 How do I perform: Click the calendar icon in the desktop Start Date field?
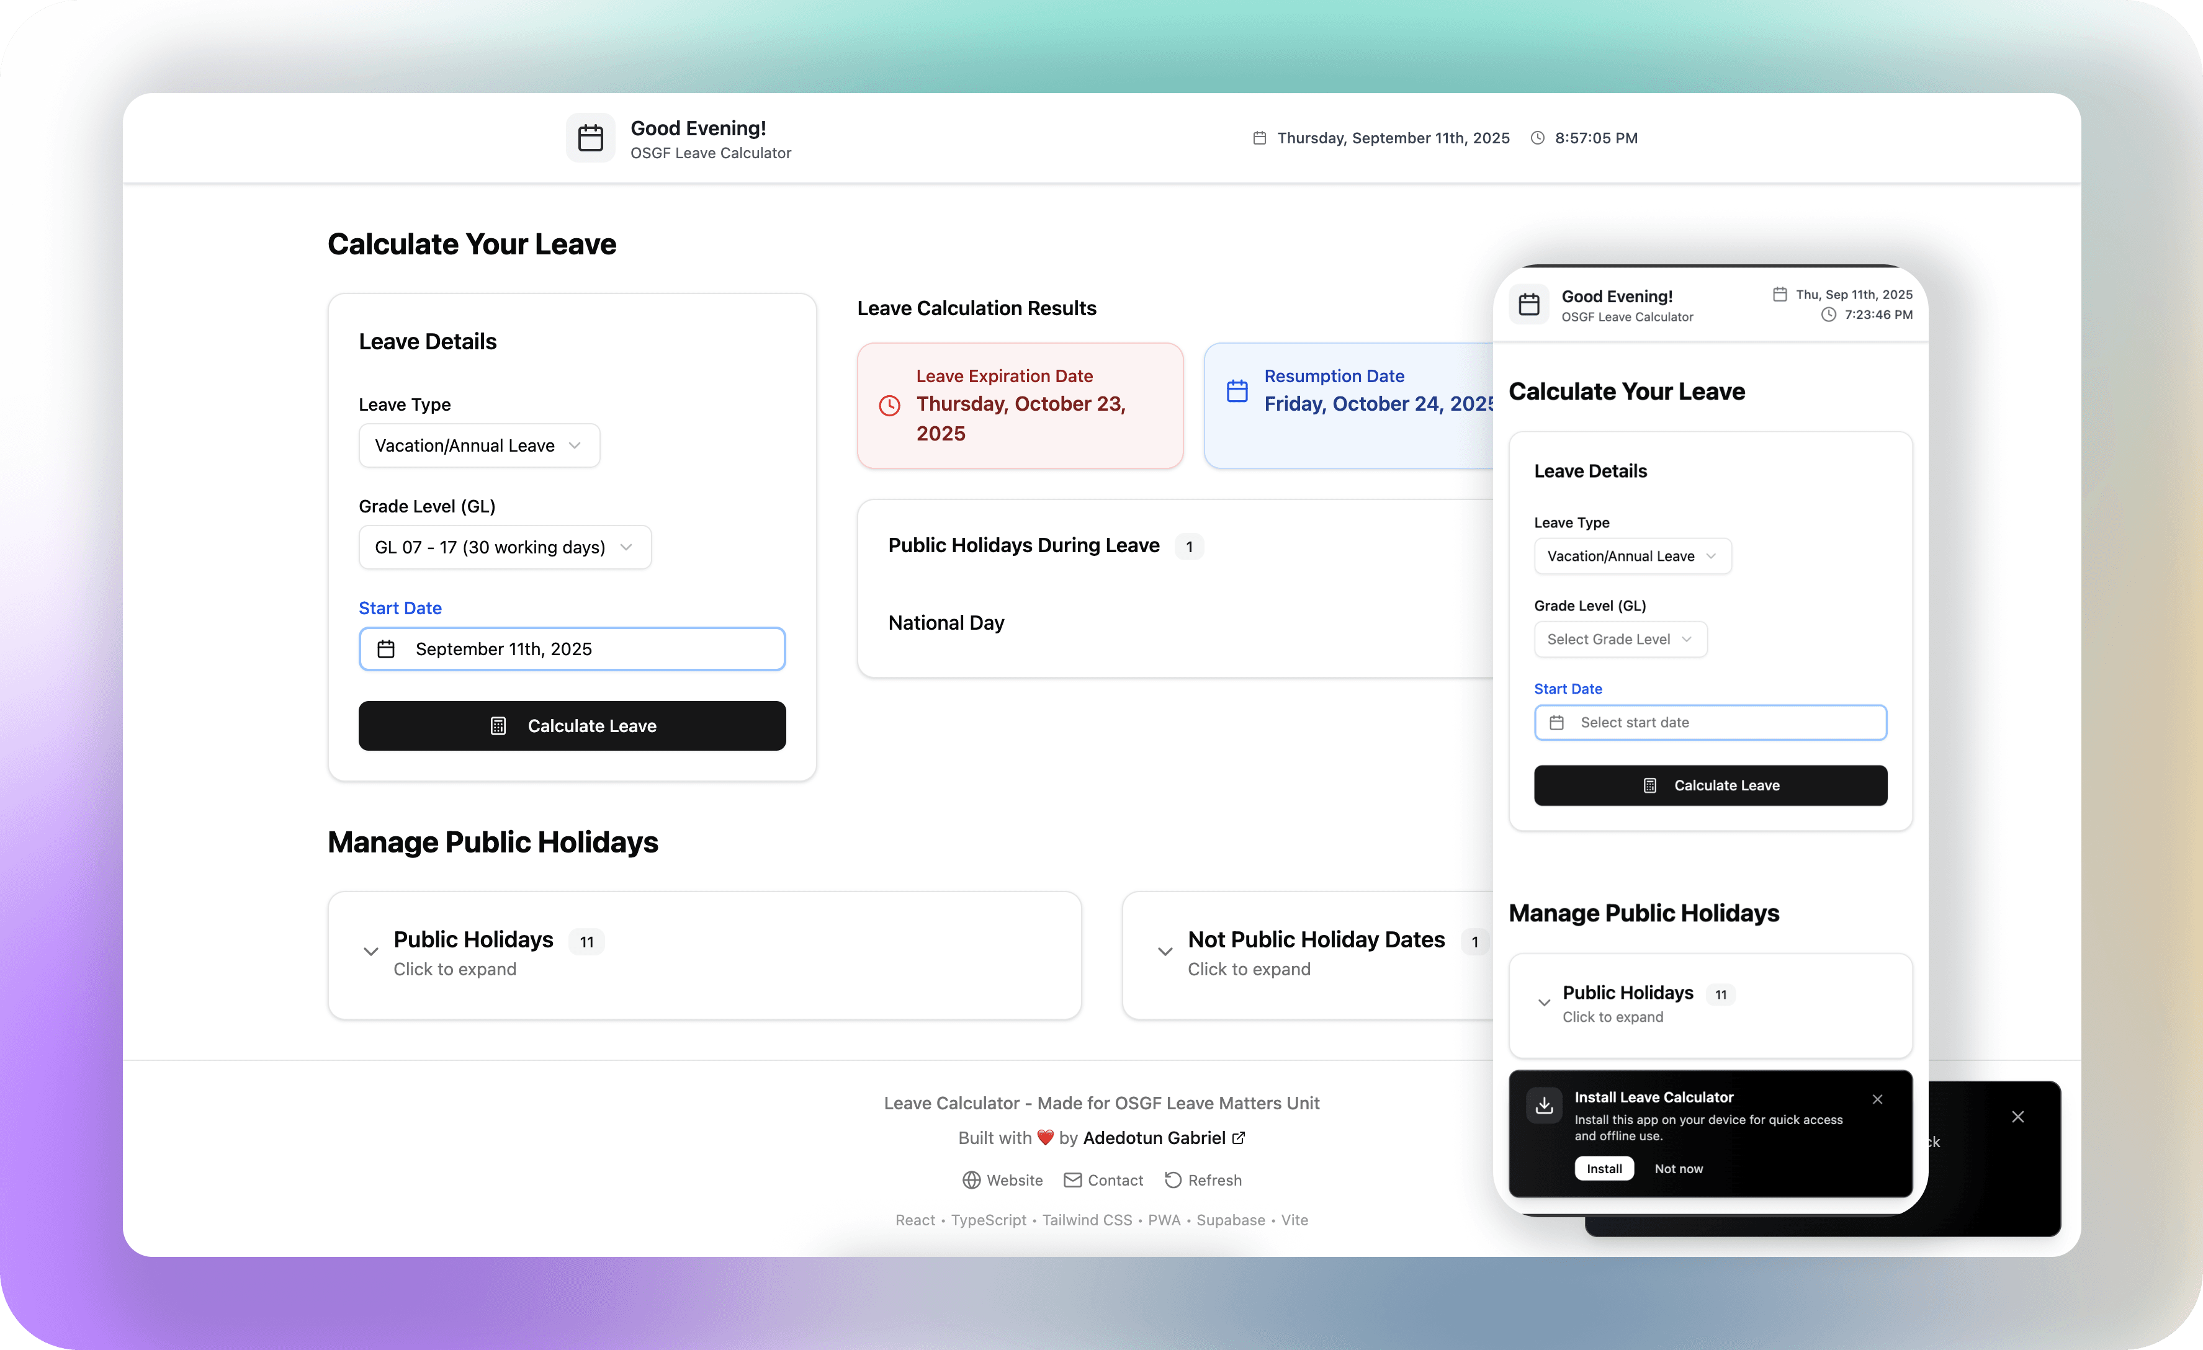(386, 649)
